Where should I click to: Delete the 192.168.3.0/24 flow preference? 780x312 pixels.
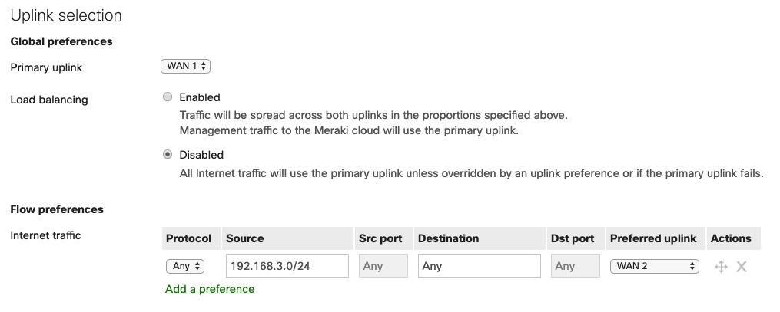742,267
